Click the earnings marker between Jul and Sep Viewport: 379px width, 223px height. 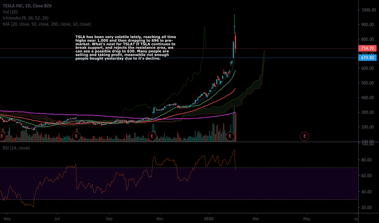click(x=76, y=136)
